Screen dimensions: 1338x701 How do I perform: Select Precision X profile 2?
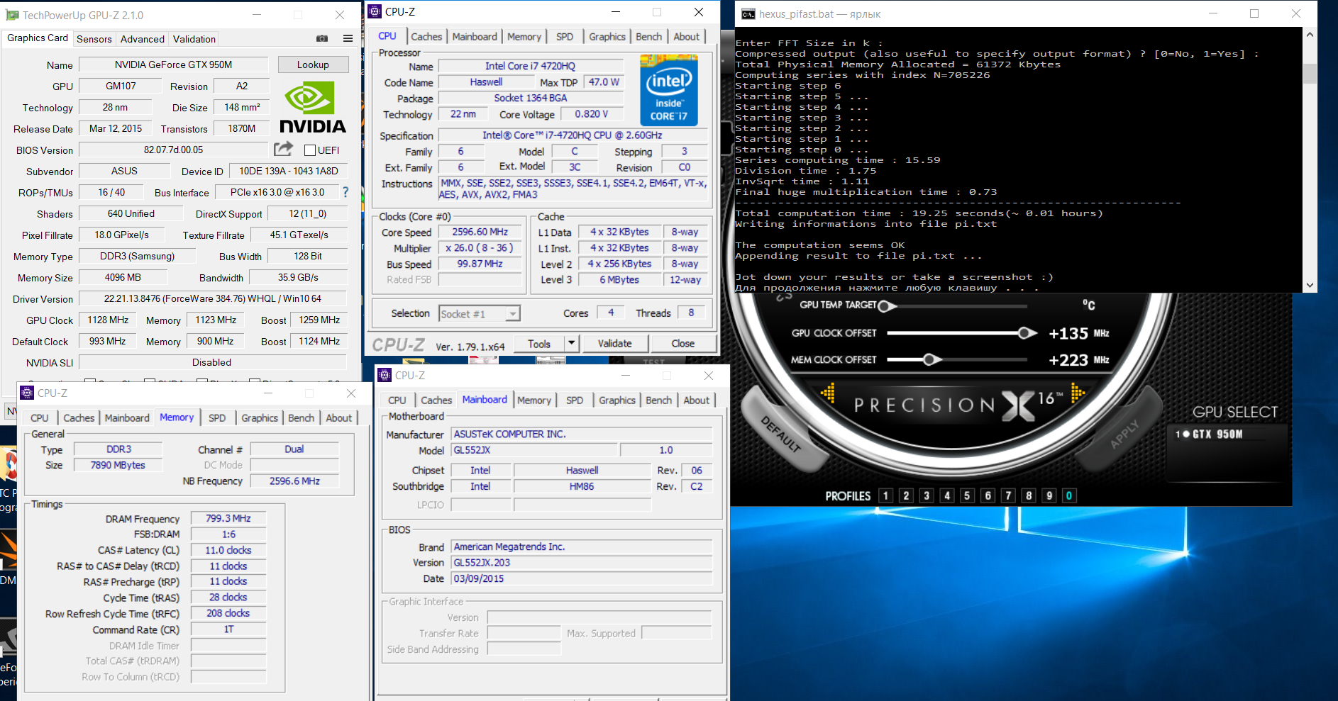[x=906, y=495]
